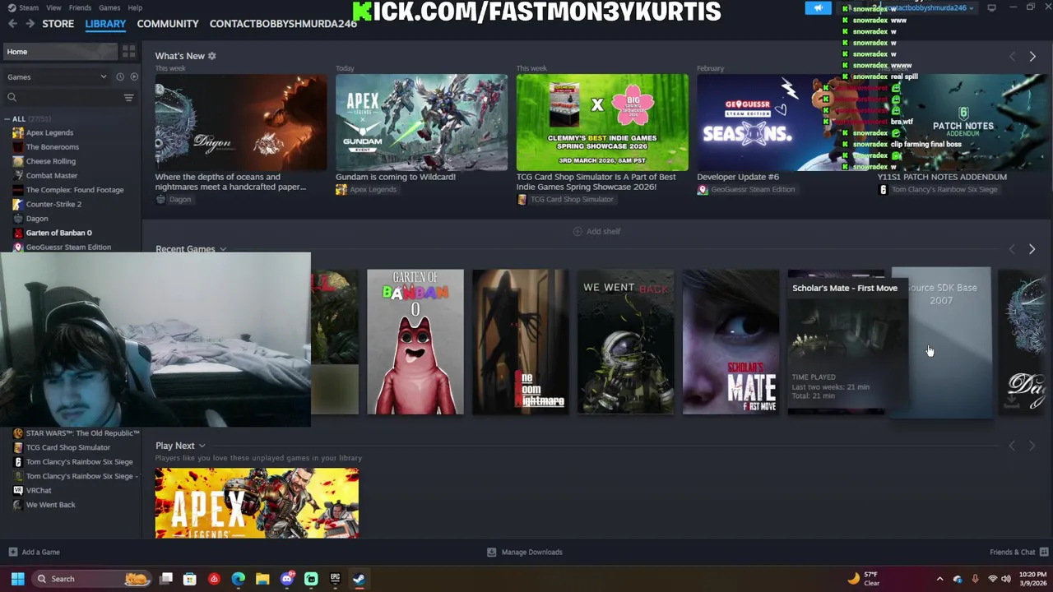This screenshot has width=1053, height=592.
Task: Open the Friends menu
Action: click(80, 7)
